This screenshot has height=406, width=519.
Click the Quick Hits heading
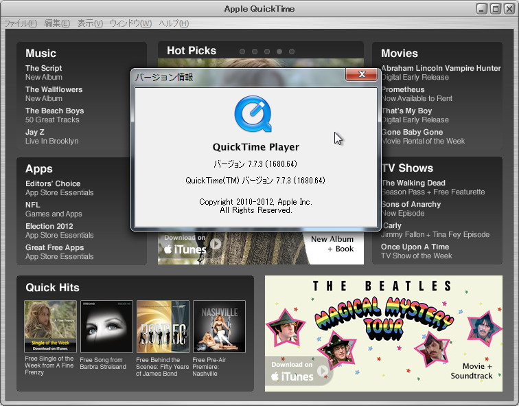tap(52, 287)
